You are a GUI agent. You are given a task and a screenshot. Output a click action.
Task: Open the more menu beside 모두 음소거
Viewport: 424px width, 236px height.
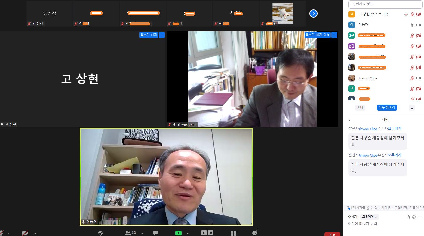tap(411, 108)
